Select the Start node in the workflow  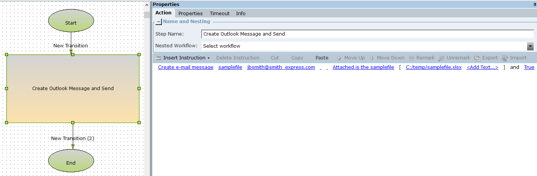pyautogui.click(x=71, y=23)
